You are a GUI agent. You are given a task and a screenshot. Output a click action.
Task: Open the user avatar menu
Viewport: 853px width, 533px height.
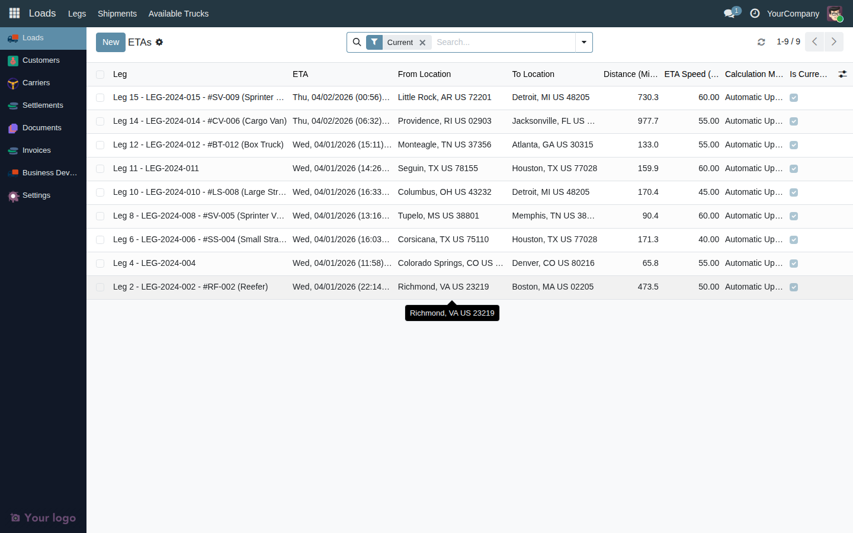pyautogui.click(x=835, y=13)
